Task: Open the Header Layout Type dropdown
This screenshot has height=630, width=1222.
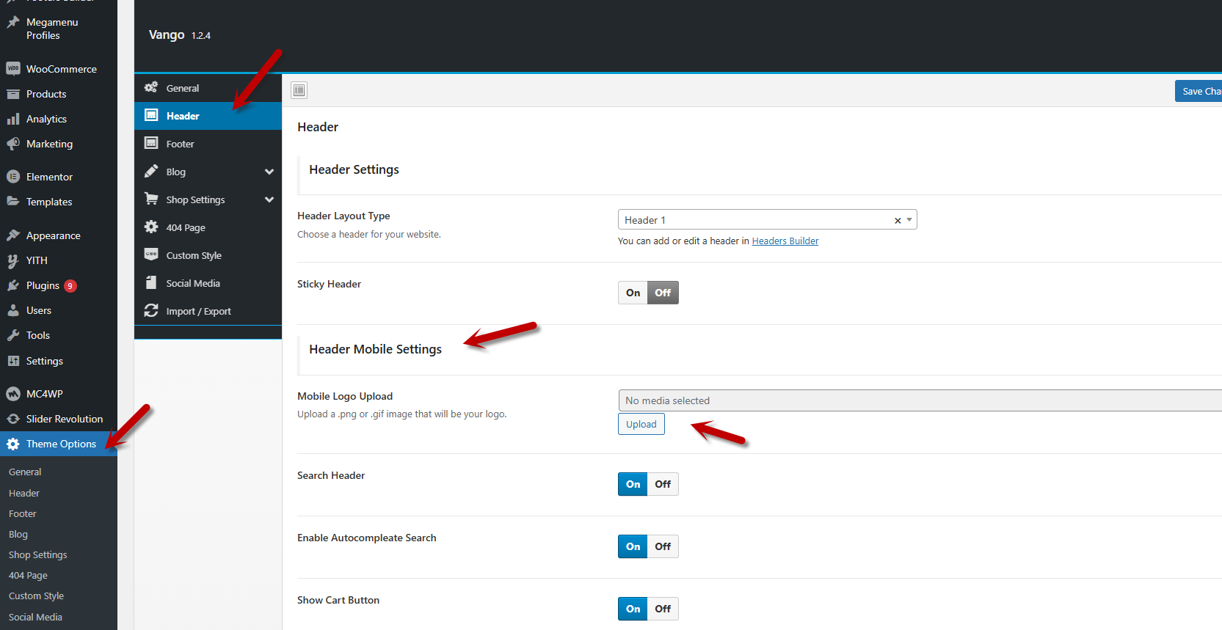Action: pos(767,220)
